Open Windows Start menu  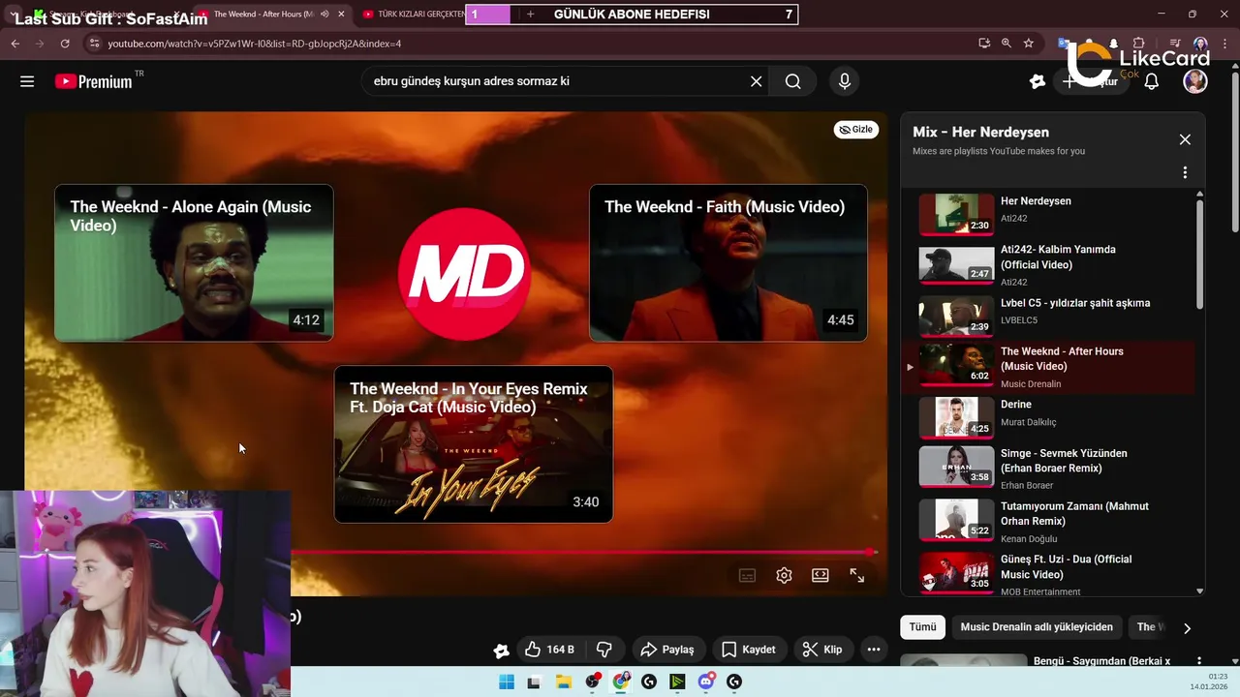[x=507, y=682]
